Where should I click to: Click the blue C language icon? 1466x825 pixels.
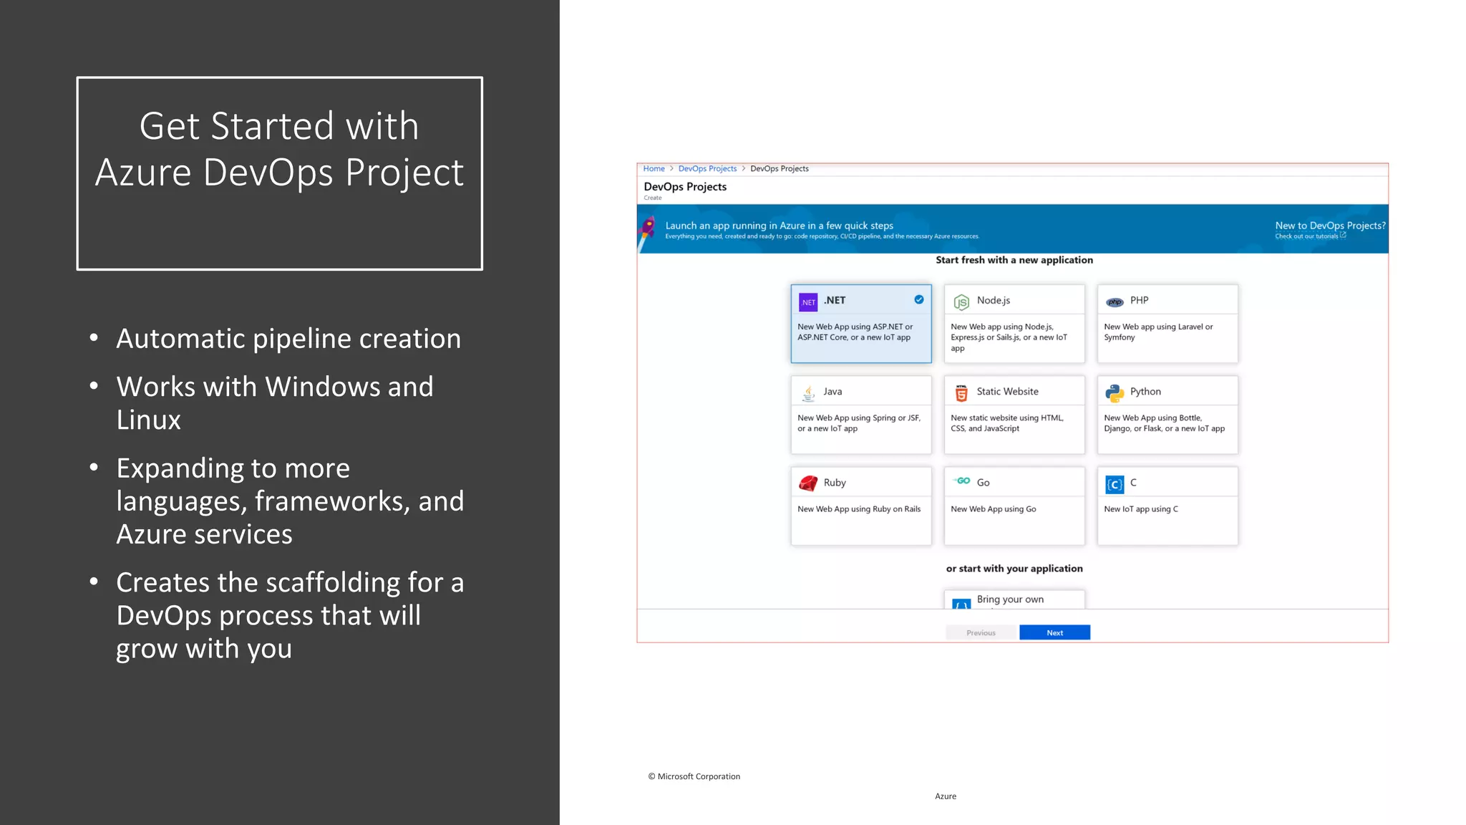tap(1115, 484)
